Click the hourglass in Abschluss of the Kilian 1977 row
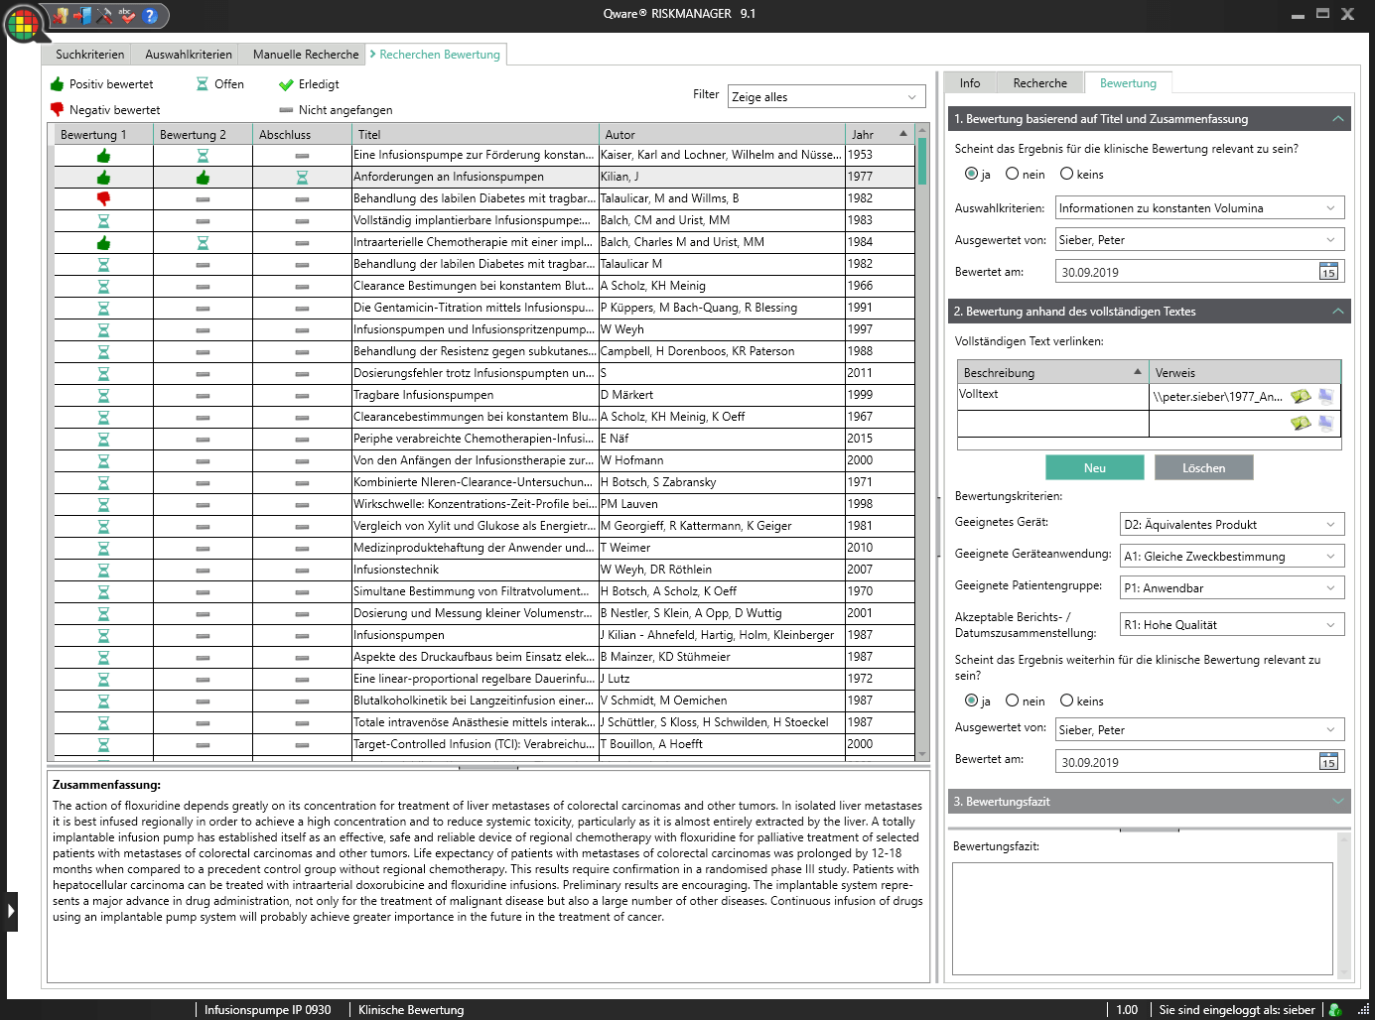The width and height of the screenshot is (1375, 1020). pos(302,178)
